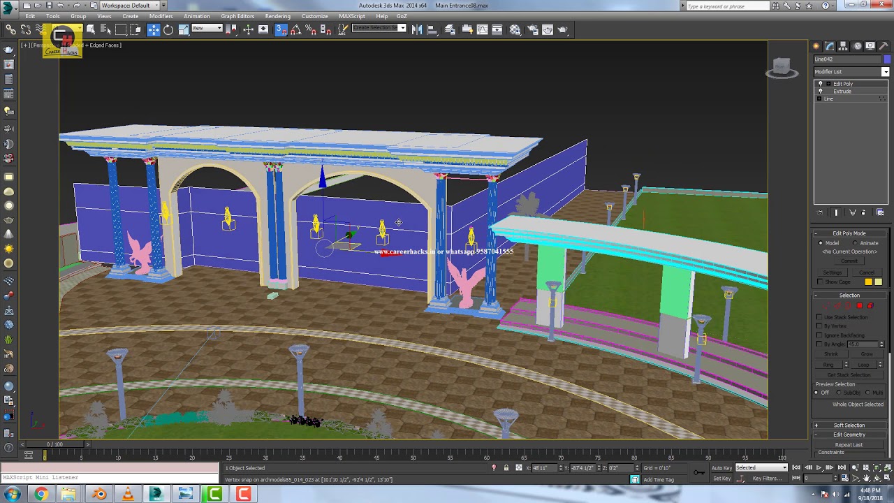Open the Material Editor from the toolbar
894x503 pixels.
[515, 29]
